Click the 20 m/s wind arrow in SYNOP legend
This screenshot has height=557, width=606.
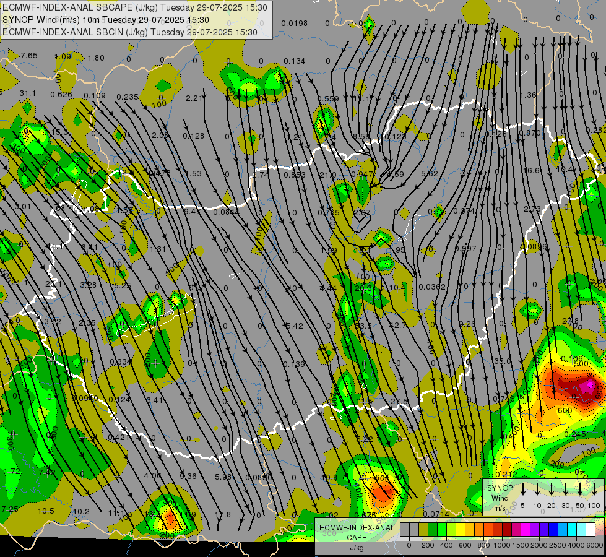552,489
